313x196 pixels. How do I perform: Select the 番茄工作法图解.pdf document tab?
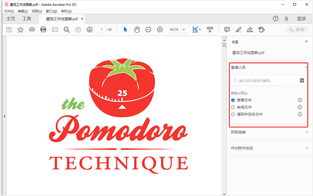pyautogui.click(x=62, y=19)
